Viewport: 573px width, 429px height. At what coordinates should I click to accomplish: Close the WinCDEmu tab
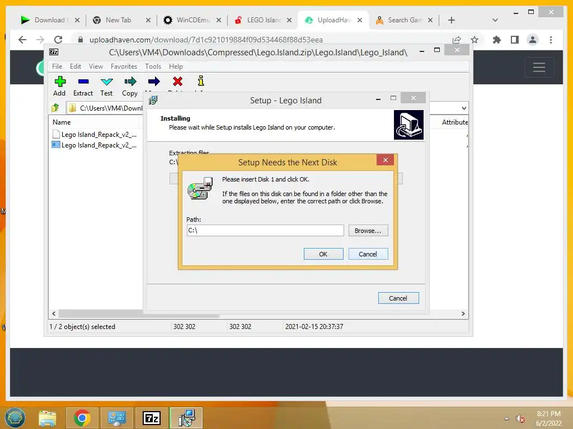point(219,20)
